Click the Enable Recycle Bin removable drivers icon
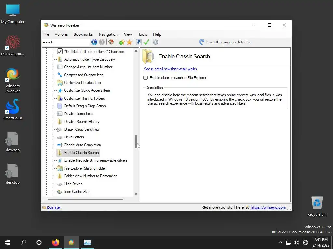333x249 pixels. 60,160
